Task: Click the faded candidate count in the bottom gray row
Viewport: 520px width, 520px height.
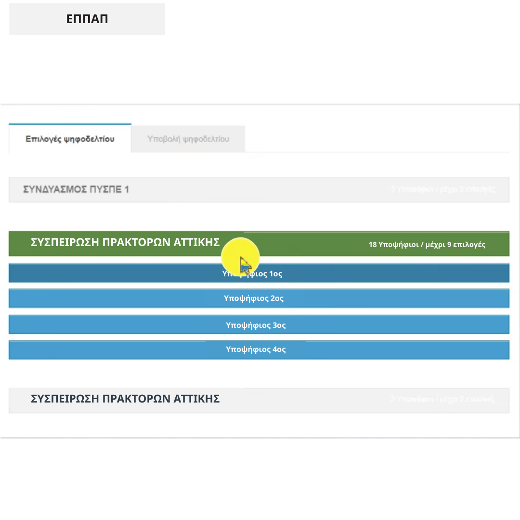Action: point(442,399)
